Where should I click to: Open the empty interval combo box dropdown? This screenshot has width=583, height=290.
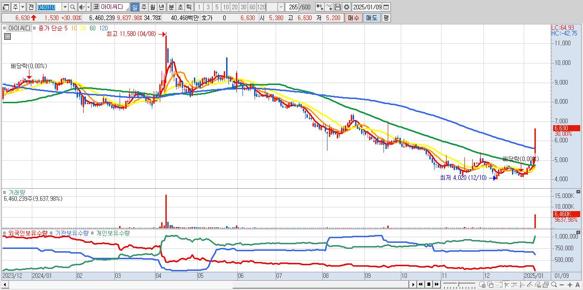tap(281, 7)
